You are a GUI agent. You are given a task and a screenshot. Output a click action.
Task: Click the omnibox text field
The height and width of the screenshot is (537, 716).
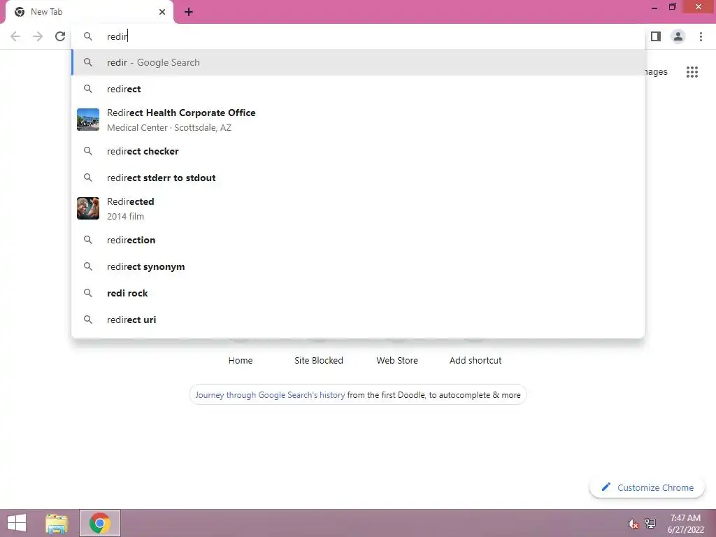pyautogui.click(x=358, y=36)
